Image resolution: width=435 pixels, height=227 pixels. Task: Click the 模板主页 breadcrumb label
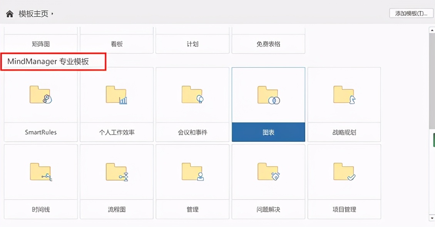click(33, 13)
